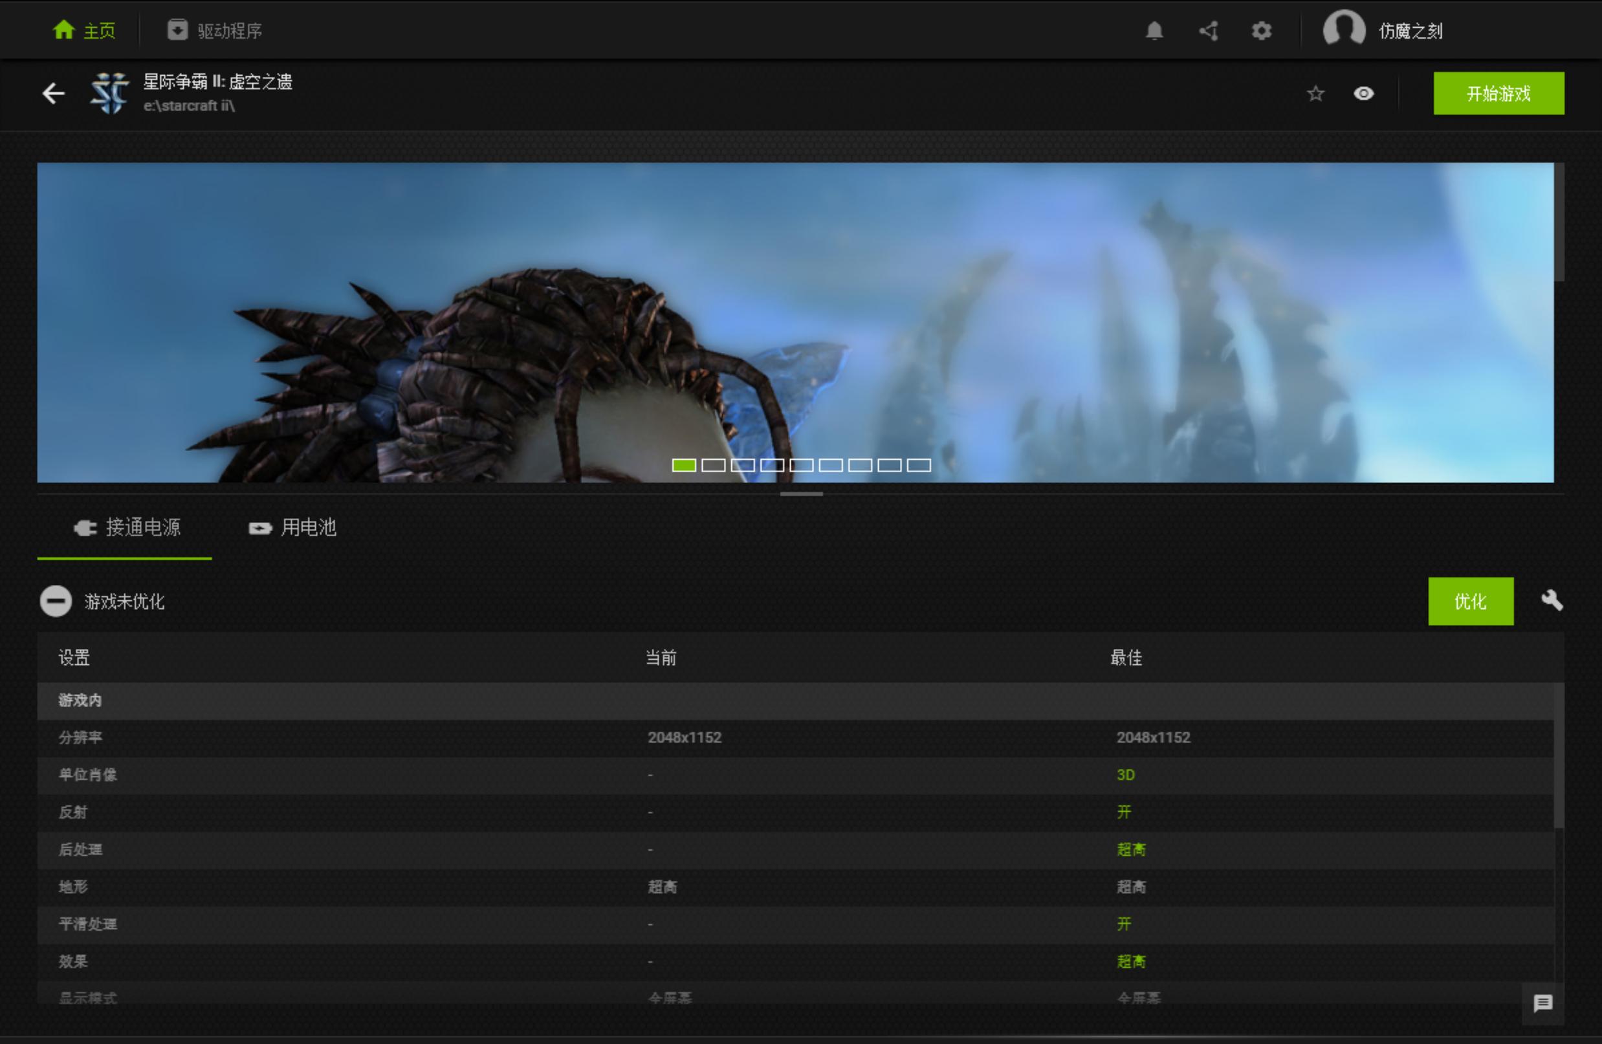1602x1044 pixels.
Task: Click the 开始游戏 button
Action: click(1498, 94)
